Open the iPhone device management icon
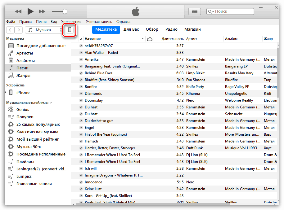Image resolution: width=284 pixels, height=210 pixels. click(x=69, y=30)
